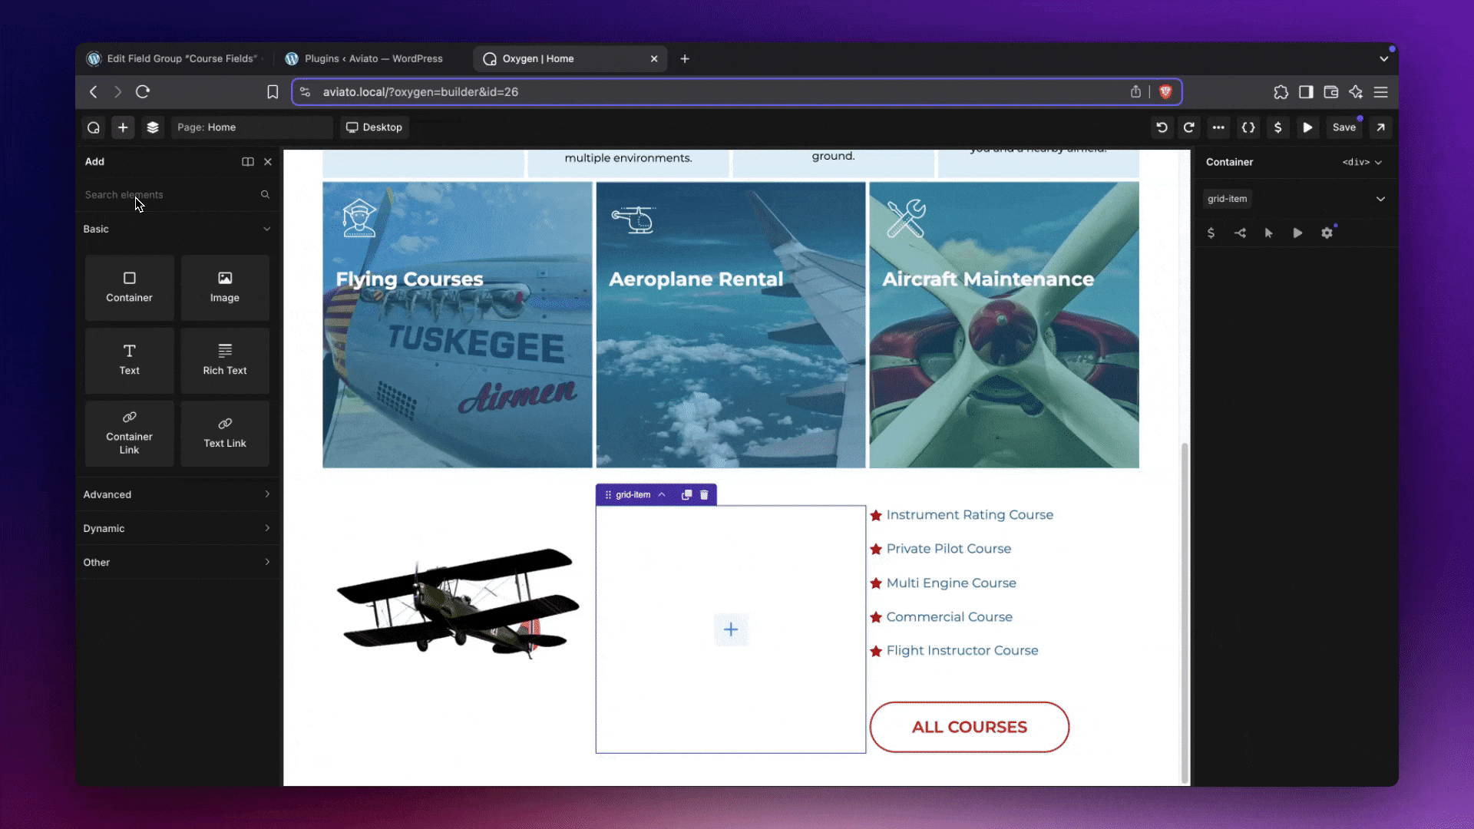The height and width of the screenshot is (829, 1474).
Task: Open the page in frontend arrow icon
Action: pyautogui.click(x=1380, y=127)
